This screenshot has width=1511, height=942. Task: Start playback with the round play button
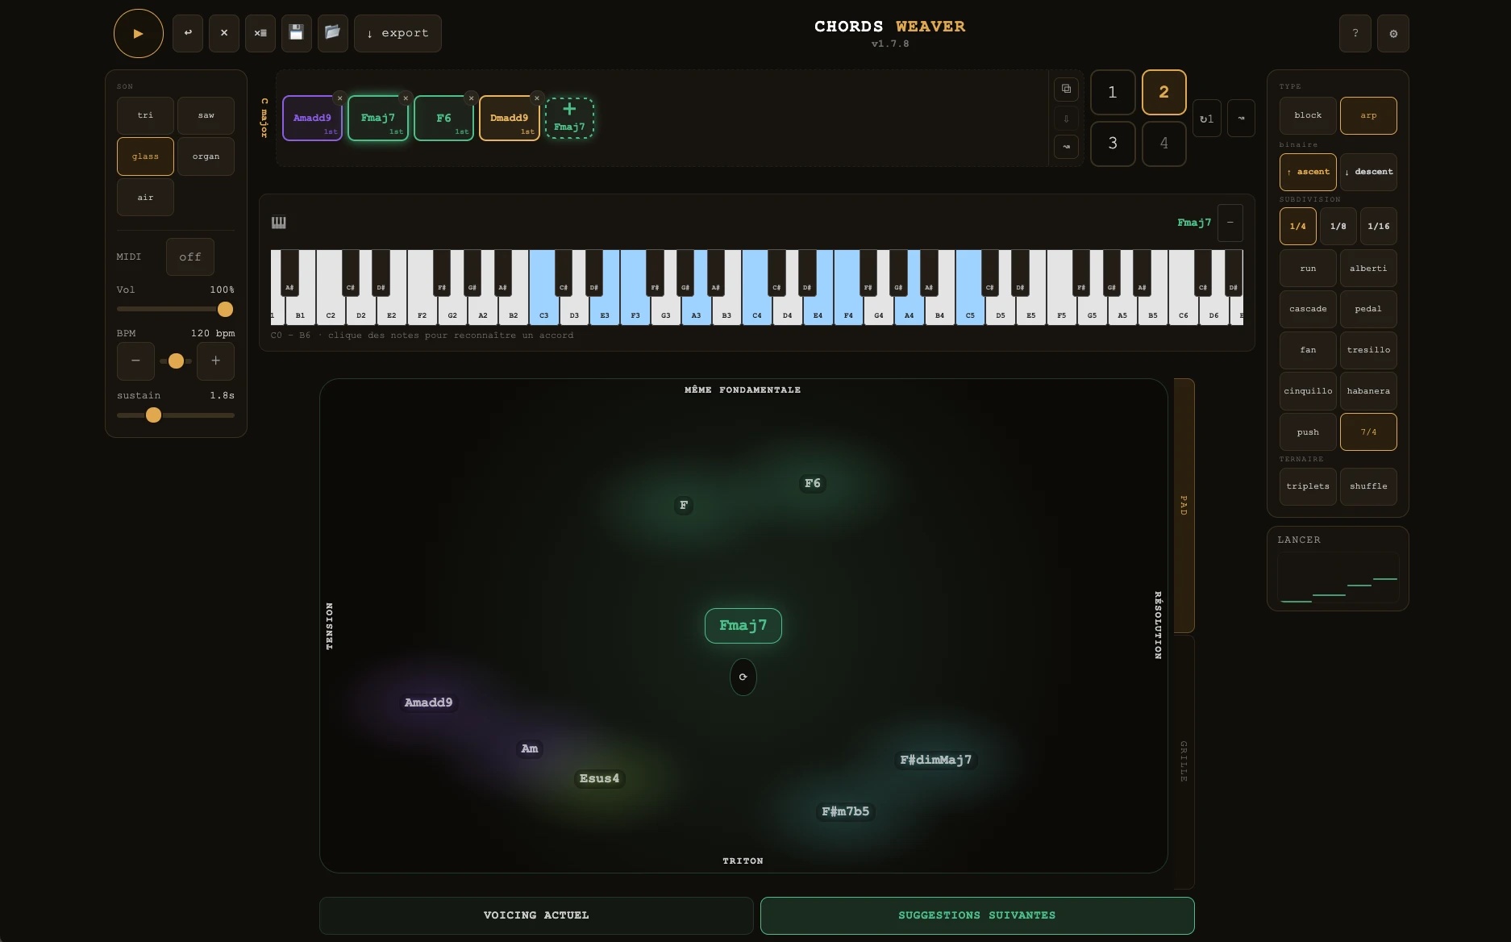pyautogui.click(x=139, y=33)
